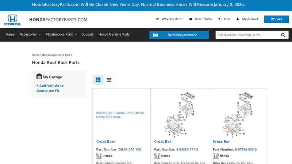Go to Honda Genuine Parts menu
This screenshot has height=164, width=292.
114,35
